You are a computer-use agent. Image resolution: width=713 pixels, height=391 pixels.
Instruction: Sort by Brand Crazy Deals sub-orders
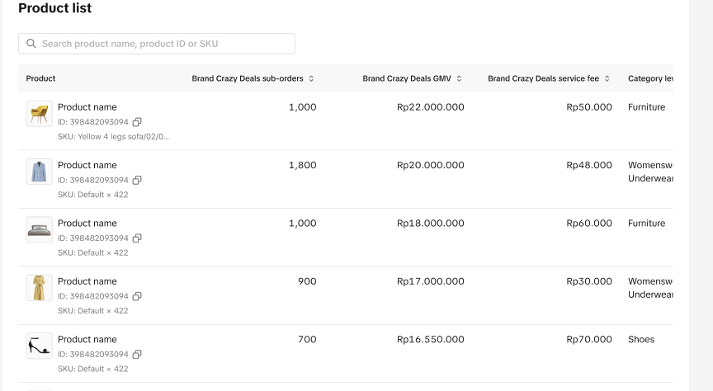pos(311,79)
